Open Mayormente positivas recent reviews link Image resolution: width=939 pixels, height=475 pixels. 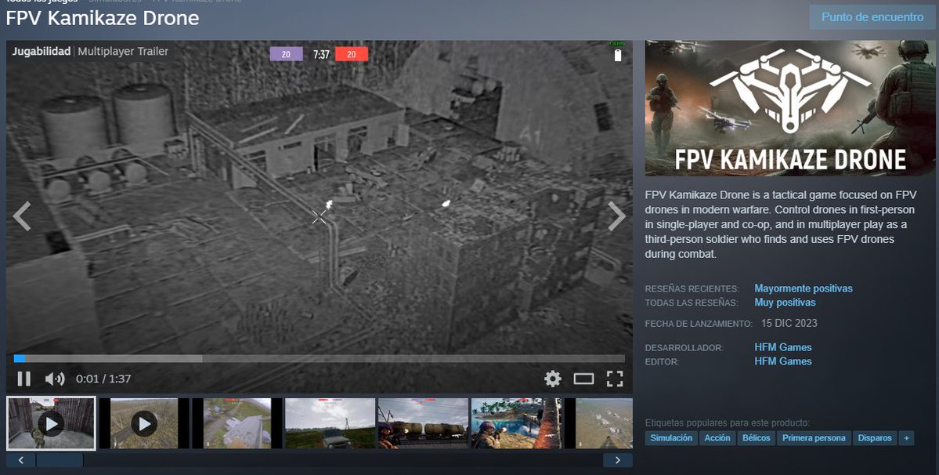(803, 288)
